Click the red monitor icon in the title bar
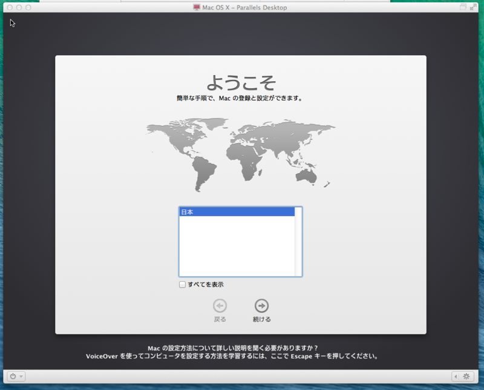Viewport: 484px width, 390px height. (x=196, y=8)
